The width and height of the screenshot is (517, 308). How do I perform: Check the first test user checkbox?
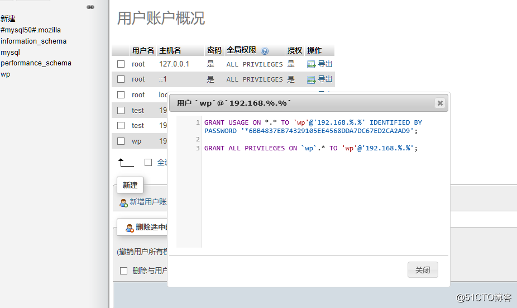(121, 110)
